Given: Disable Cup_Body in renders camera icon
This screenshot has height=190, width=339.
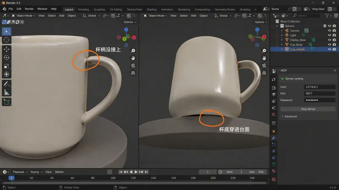Looking at the screenshot, I should point(334,45).
